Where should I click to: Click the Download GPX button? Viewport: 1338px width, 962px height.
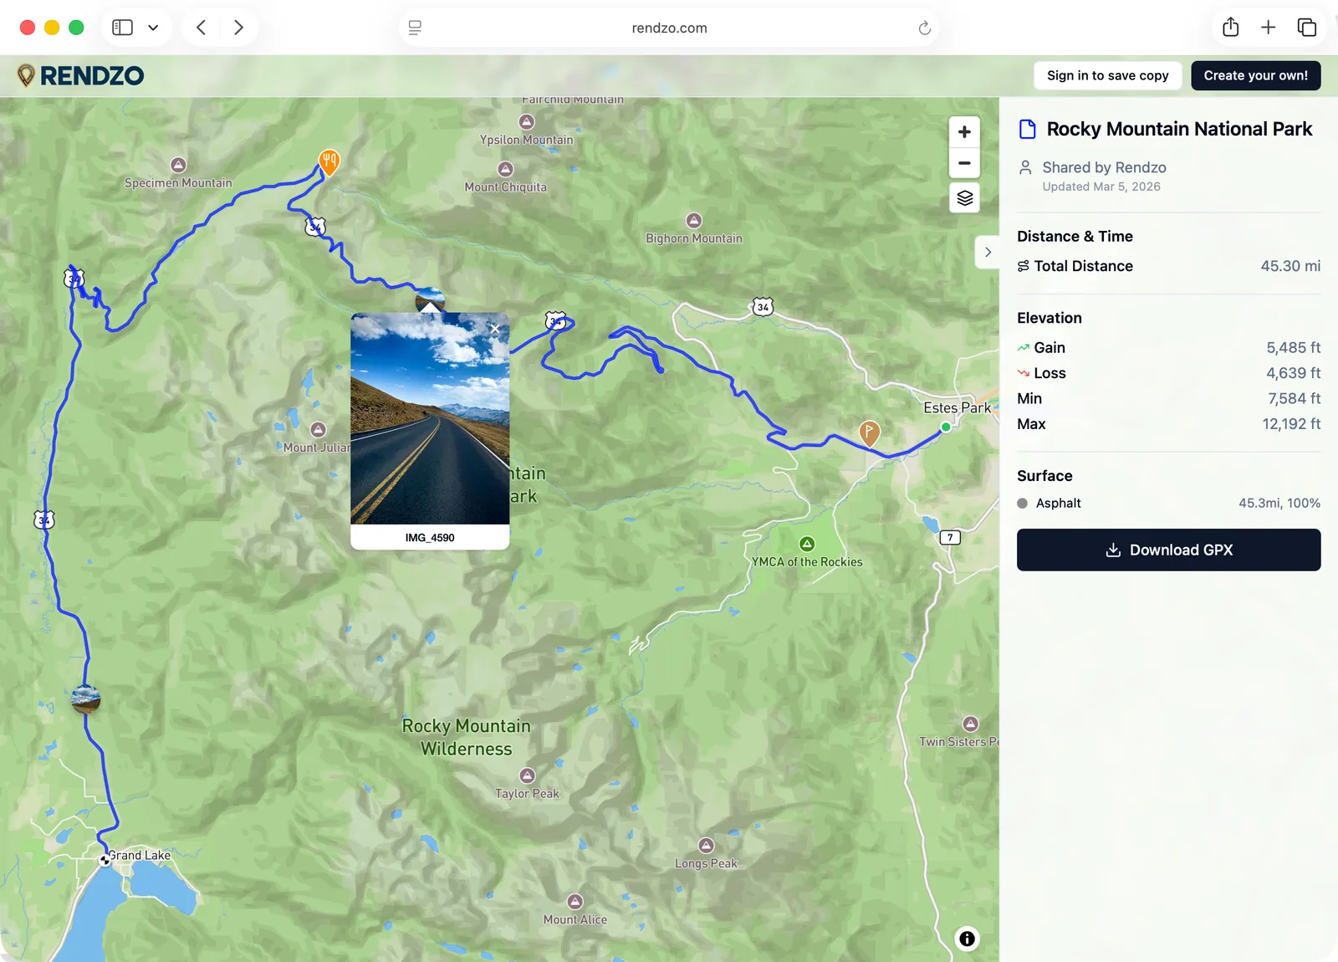[1167, 550]
